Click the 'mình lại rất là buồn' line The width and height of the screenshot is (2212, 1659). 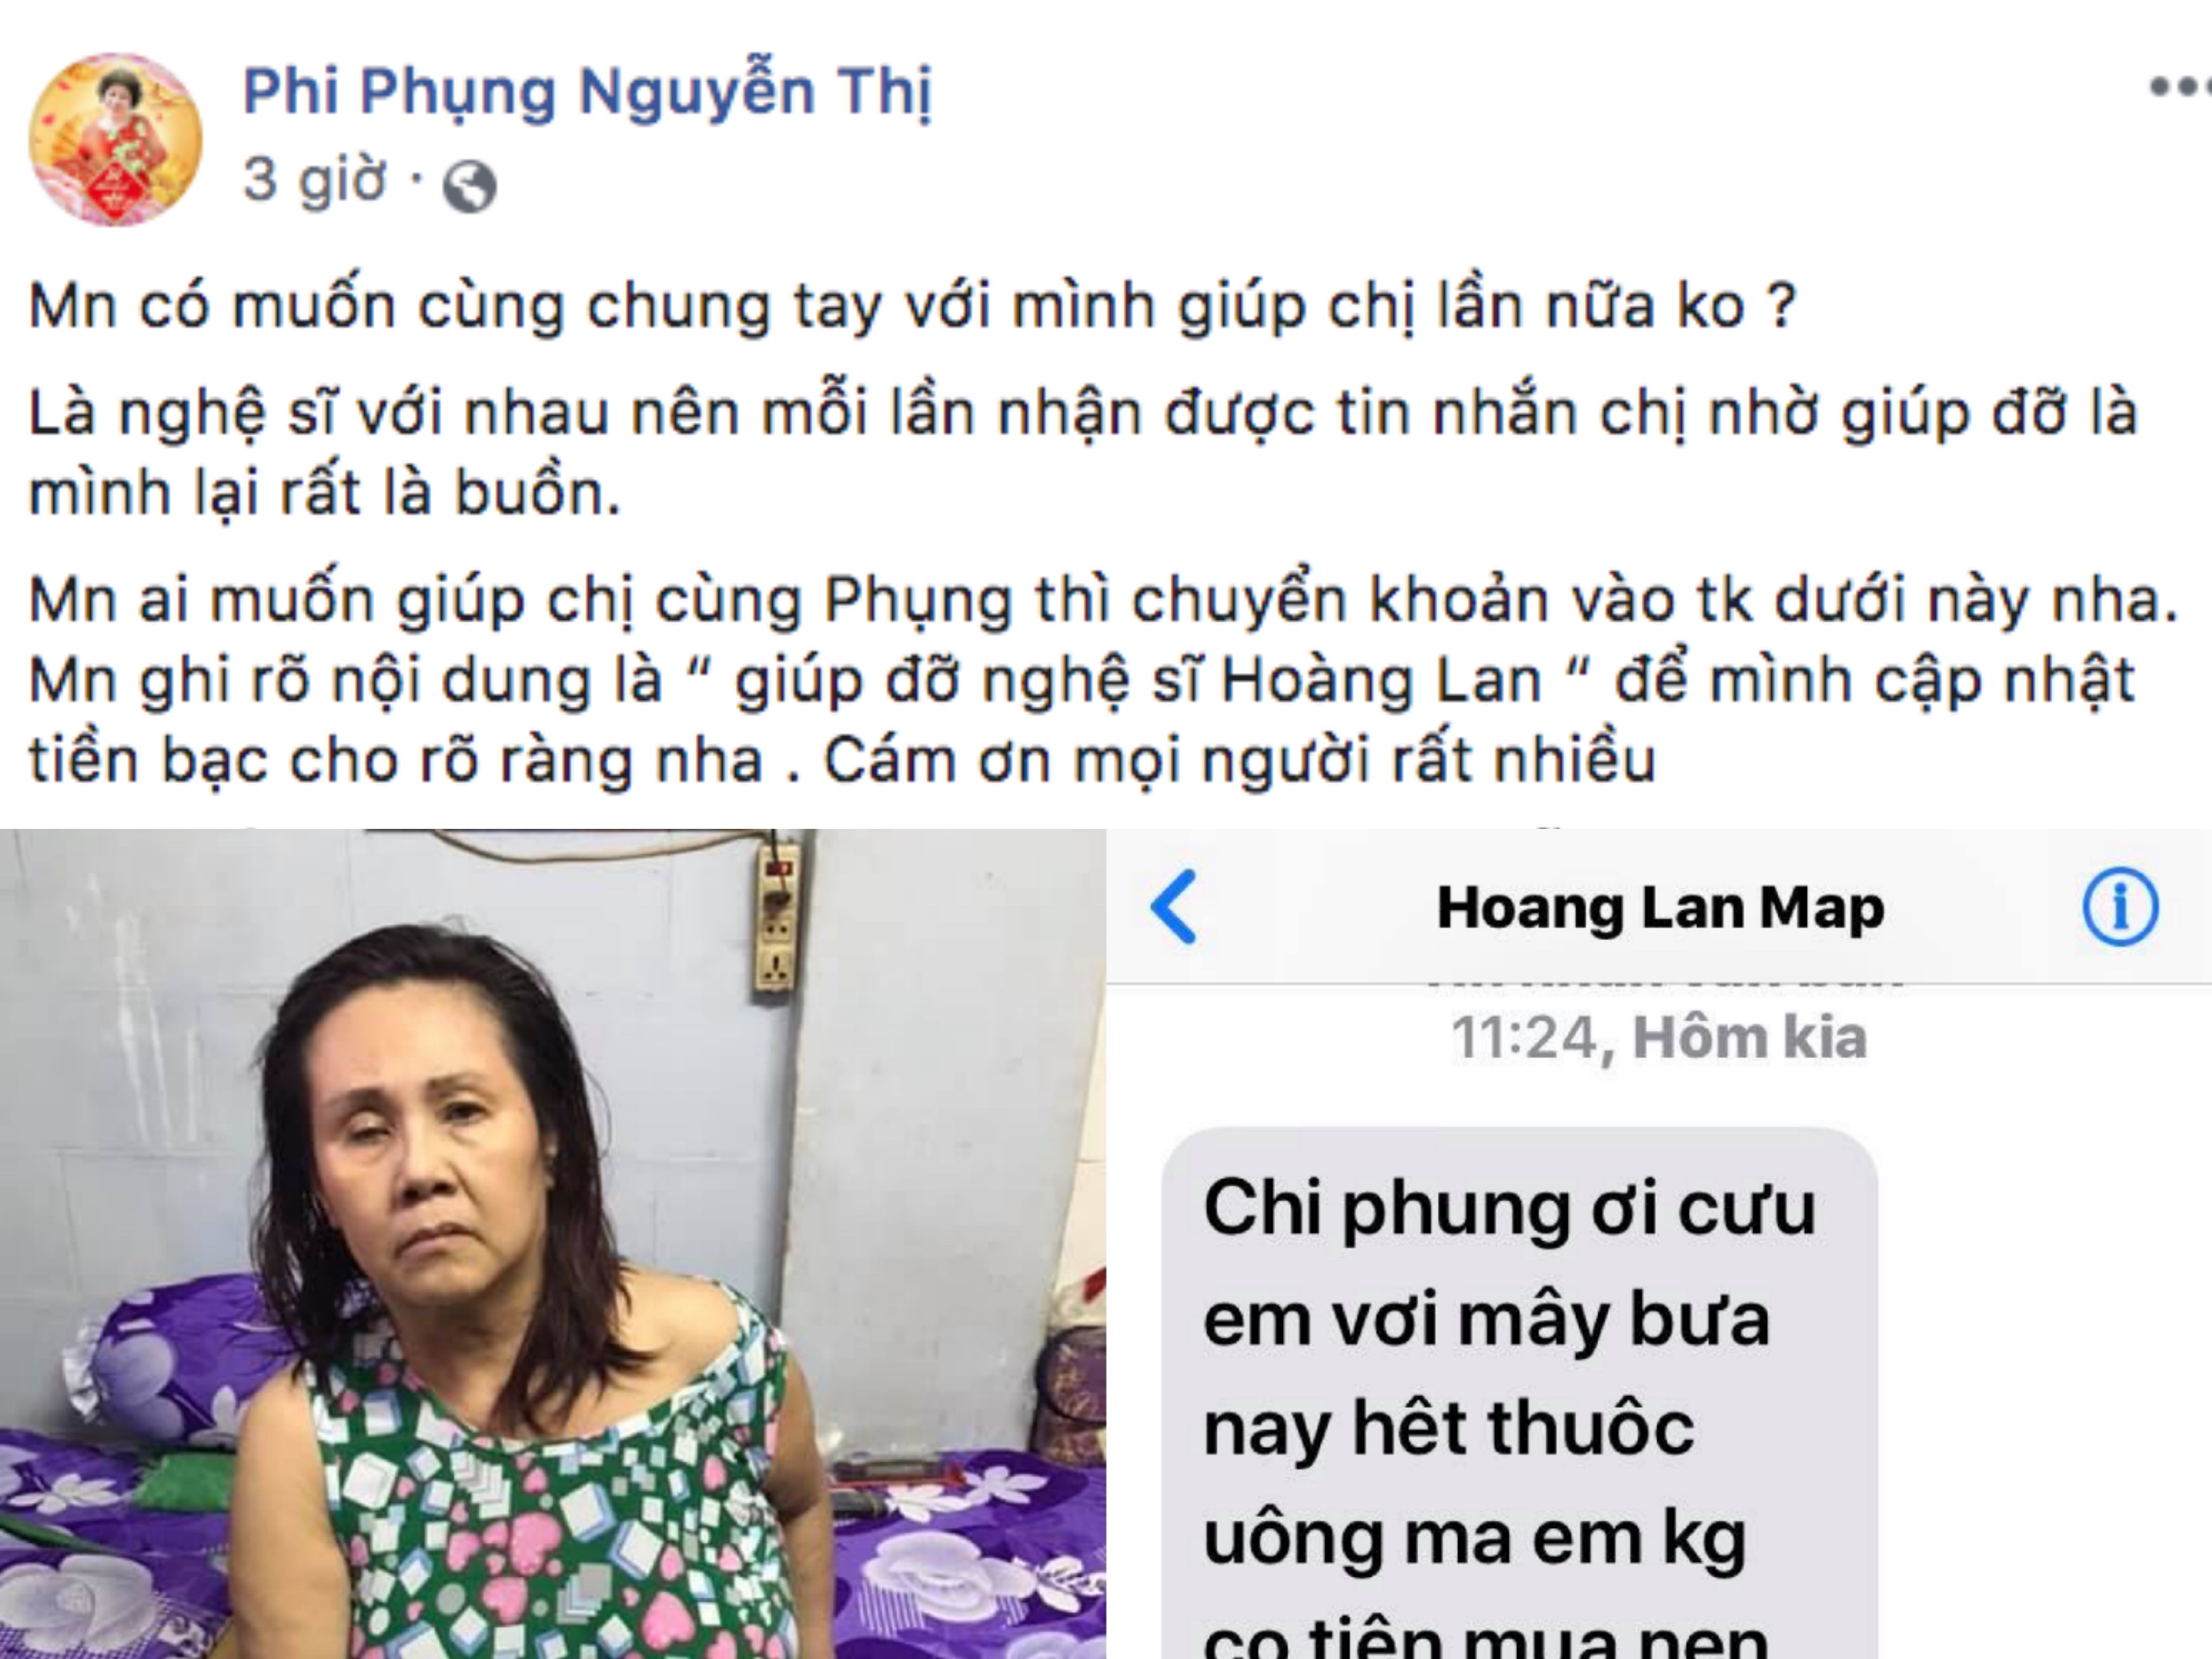click(x=325, y=493)
